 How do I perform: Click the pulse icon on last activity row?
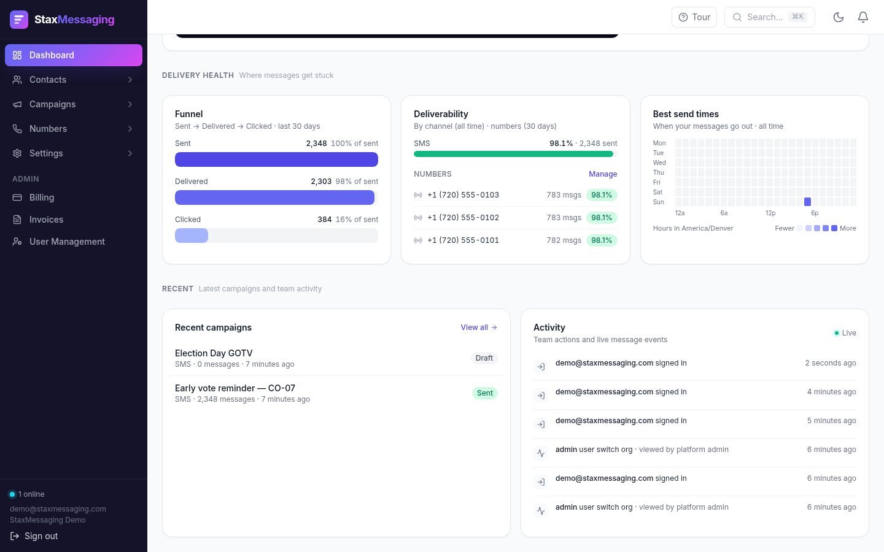click(x=541, y=511)
